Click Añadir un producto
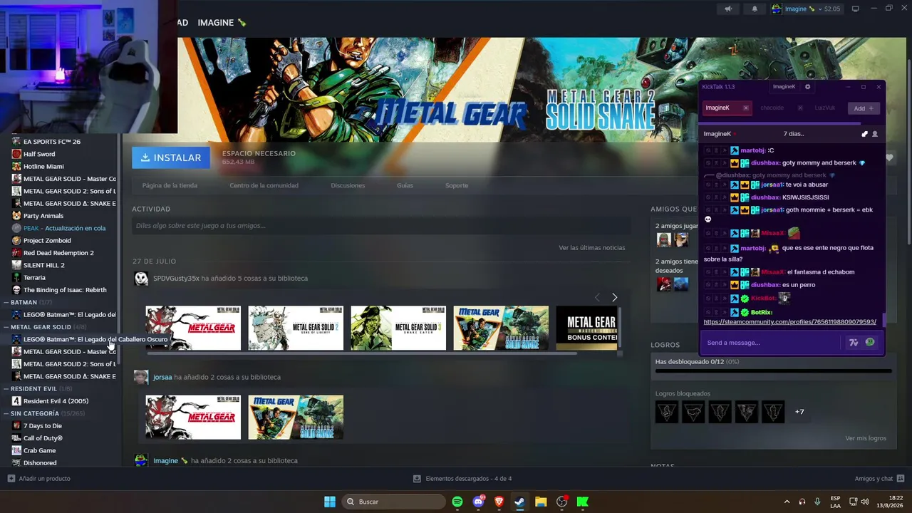 (44, 479)
